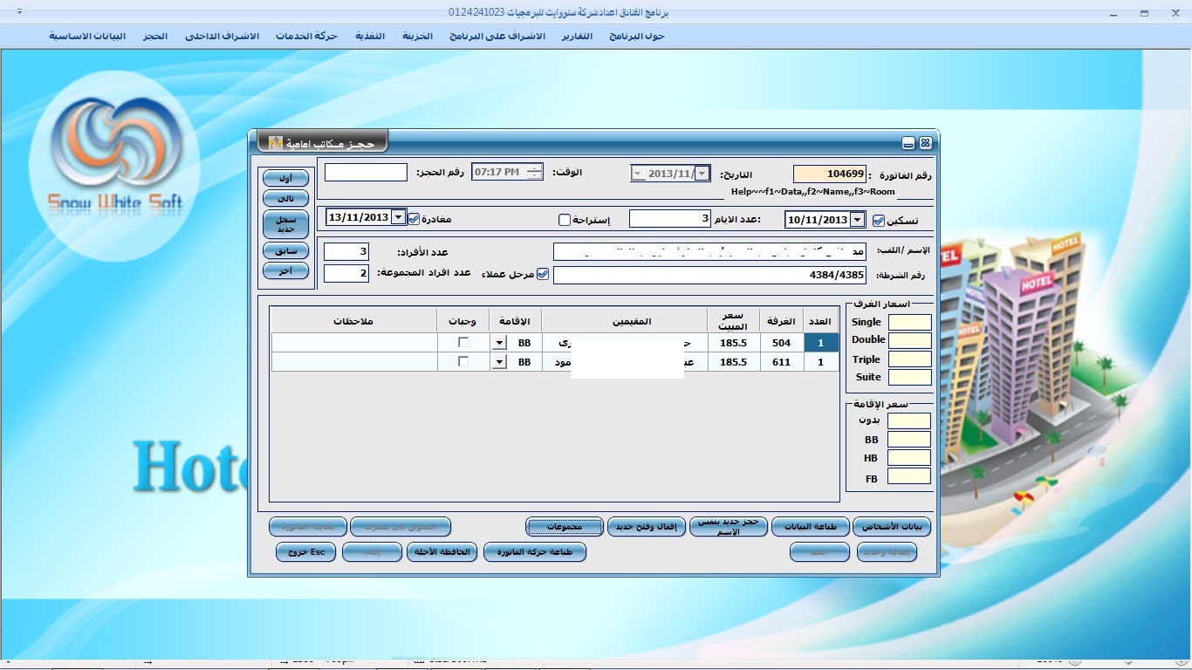This screenshot has height=670, width=1192.
Task: Click the Snow White Soft logo
Action: pos(115,165)
